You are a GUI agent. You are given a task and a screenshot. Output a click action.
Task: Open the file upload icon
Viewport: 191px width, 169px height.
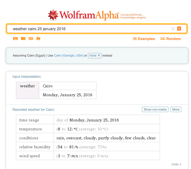coord(38,39)
